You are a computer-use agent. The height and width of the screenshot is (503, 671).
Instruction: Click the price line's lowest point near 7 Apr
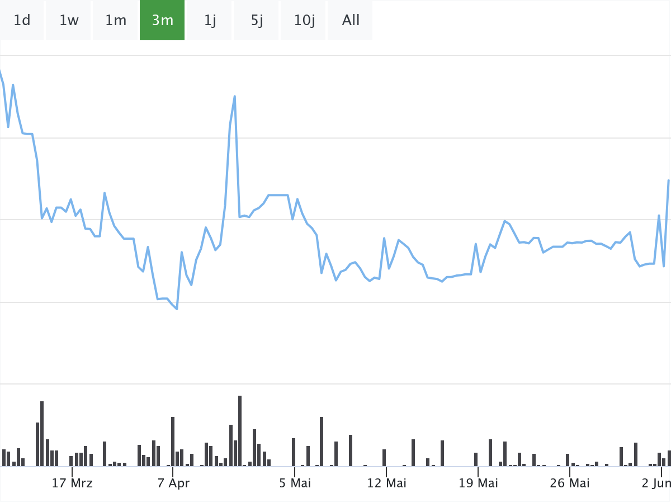(177, 309)
